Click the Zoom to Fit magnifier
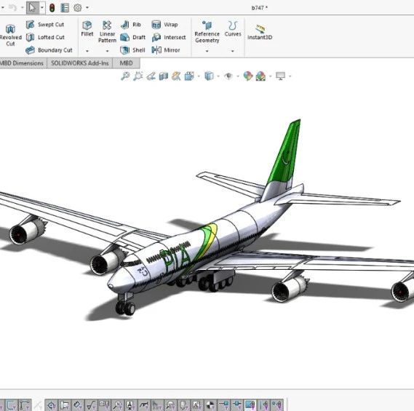 click(x=125, y=76)
